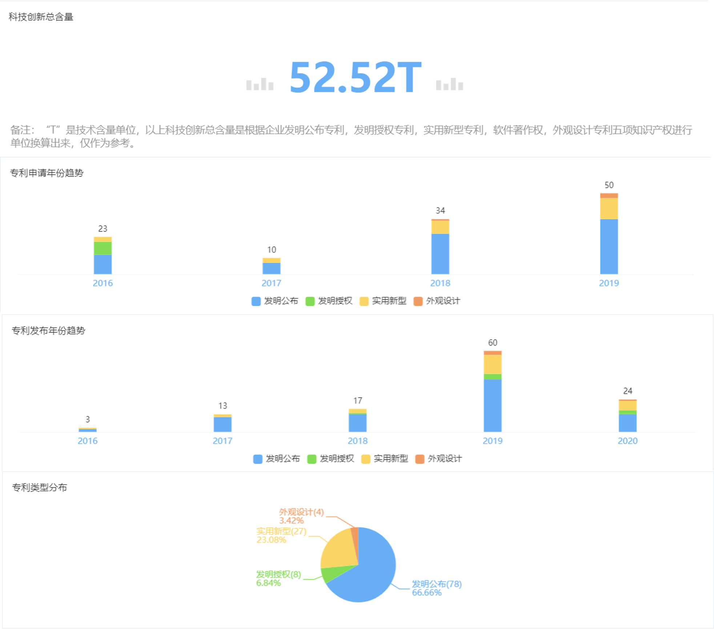Toggle 发明公布 legend in application-year trend chart
This screenshot has height=629, width=714.
pos(275,301)
